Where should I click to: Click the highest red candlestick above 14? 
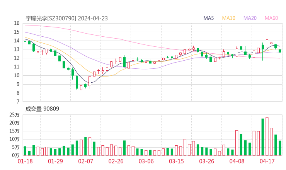[267, 44]
